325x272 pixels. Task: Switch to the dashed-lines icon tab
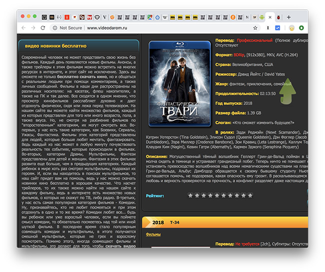(x=59, y=17)
